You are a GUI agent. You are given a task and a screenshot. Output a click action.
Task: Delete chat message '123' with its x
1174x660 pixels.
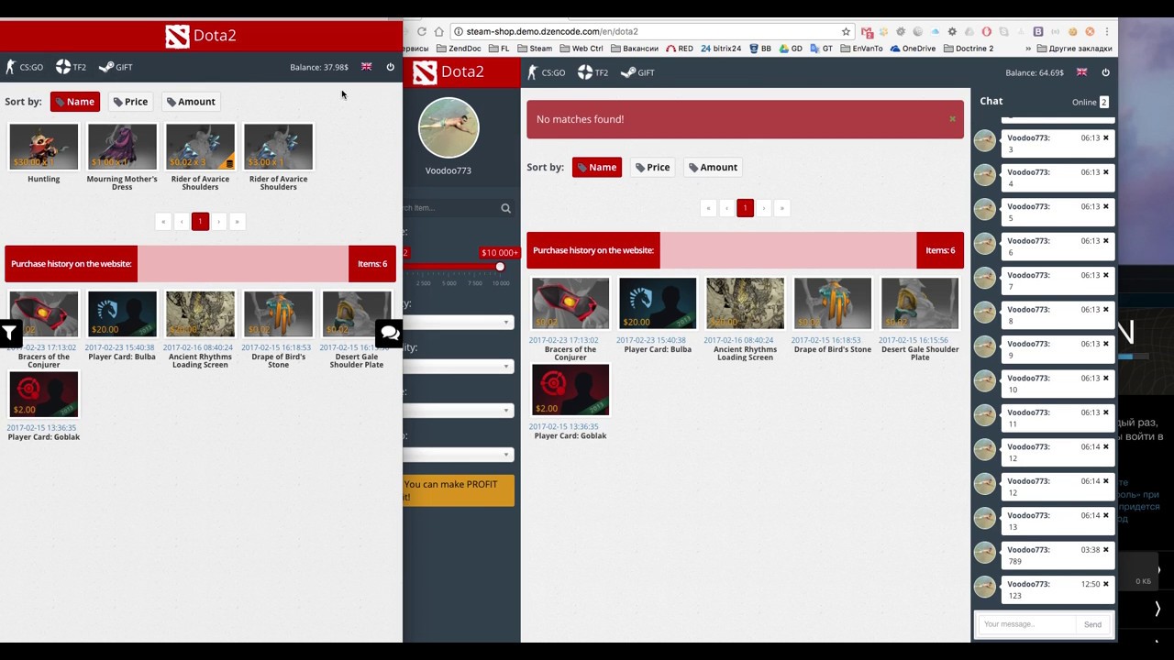[x=1105, y=584]
